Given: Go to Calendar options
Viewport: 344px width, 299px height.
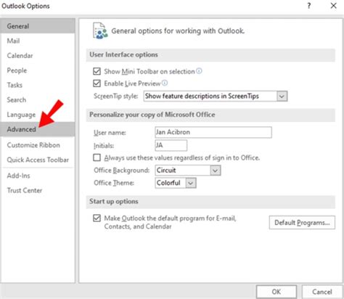Looking at the screenshot, I should coord(38,56).
